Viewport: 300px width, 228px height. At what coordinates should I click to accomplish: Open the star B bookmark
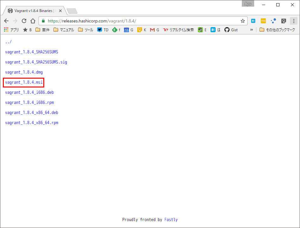28,30
